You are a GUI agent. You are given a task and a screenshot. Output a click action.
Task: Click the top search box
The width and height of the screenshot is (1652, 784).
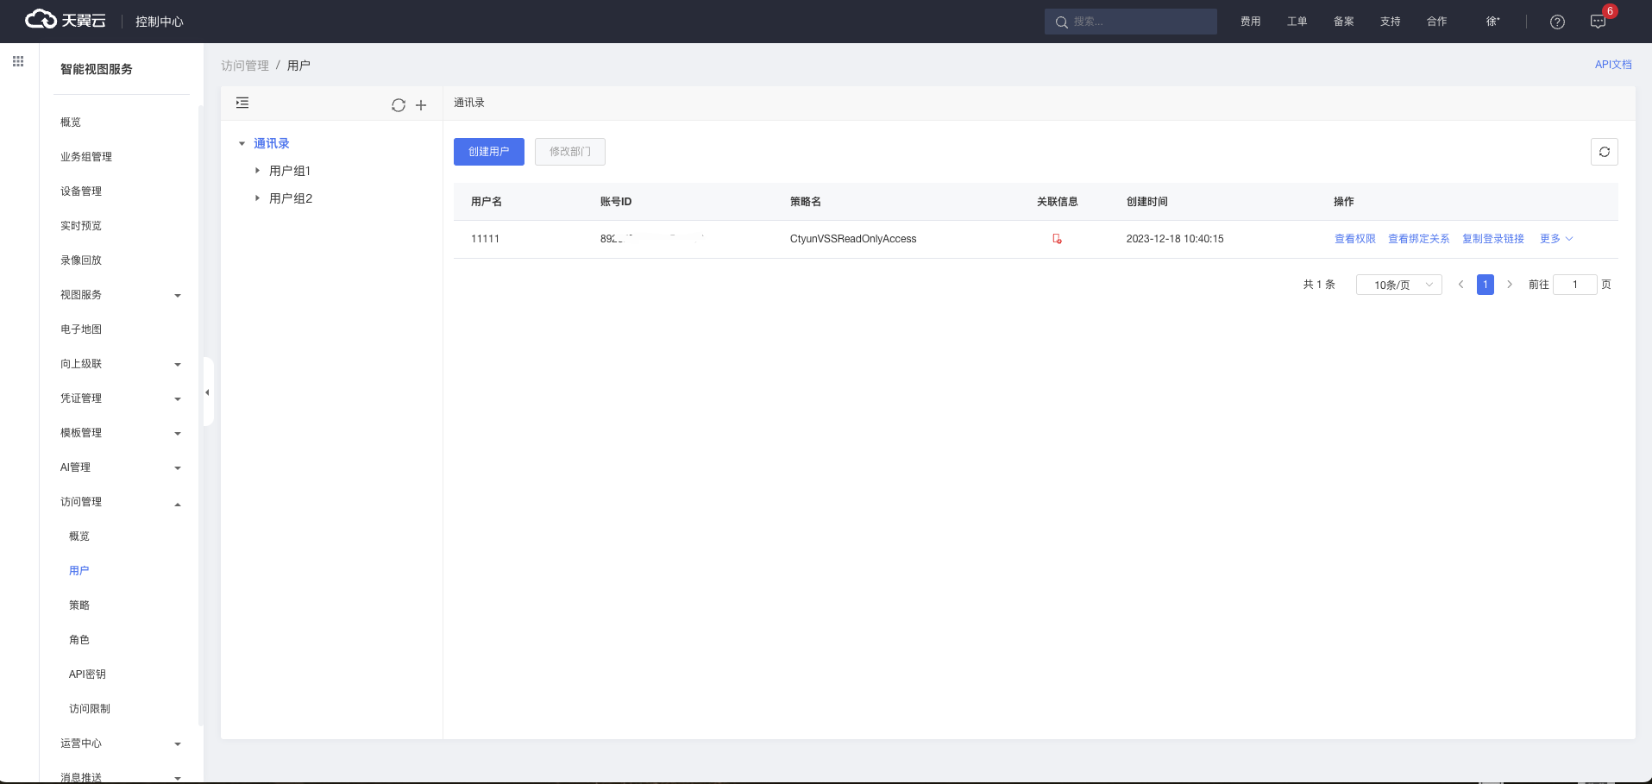(1130, 22)
